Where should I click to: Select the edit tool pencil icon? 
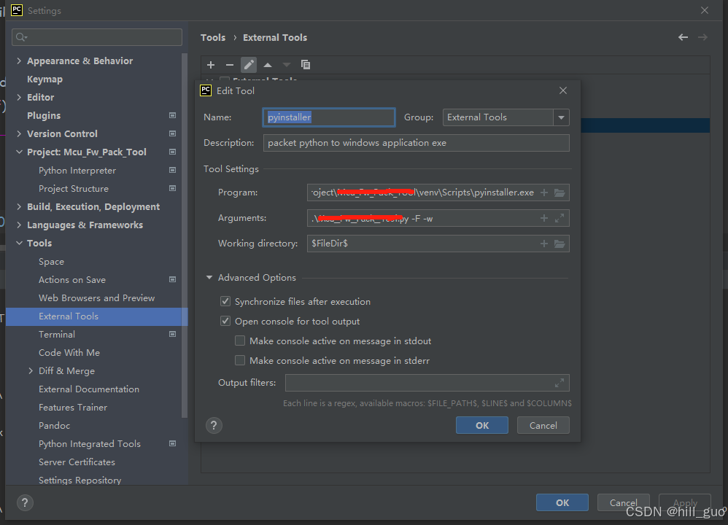tap(249, 65)
